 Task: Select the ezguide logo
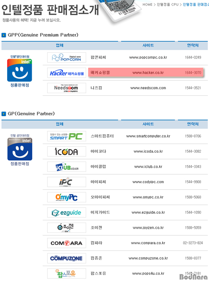pos(66,212)
